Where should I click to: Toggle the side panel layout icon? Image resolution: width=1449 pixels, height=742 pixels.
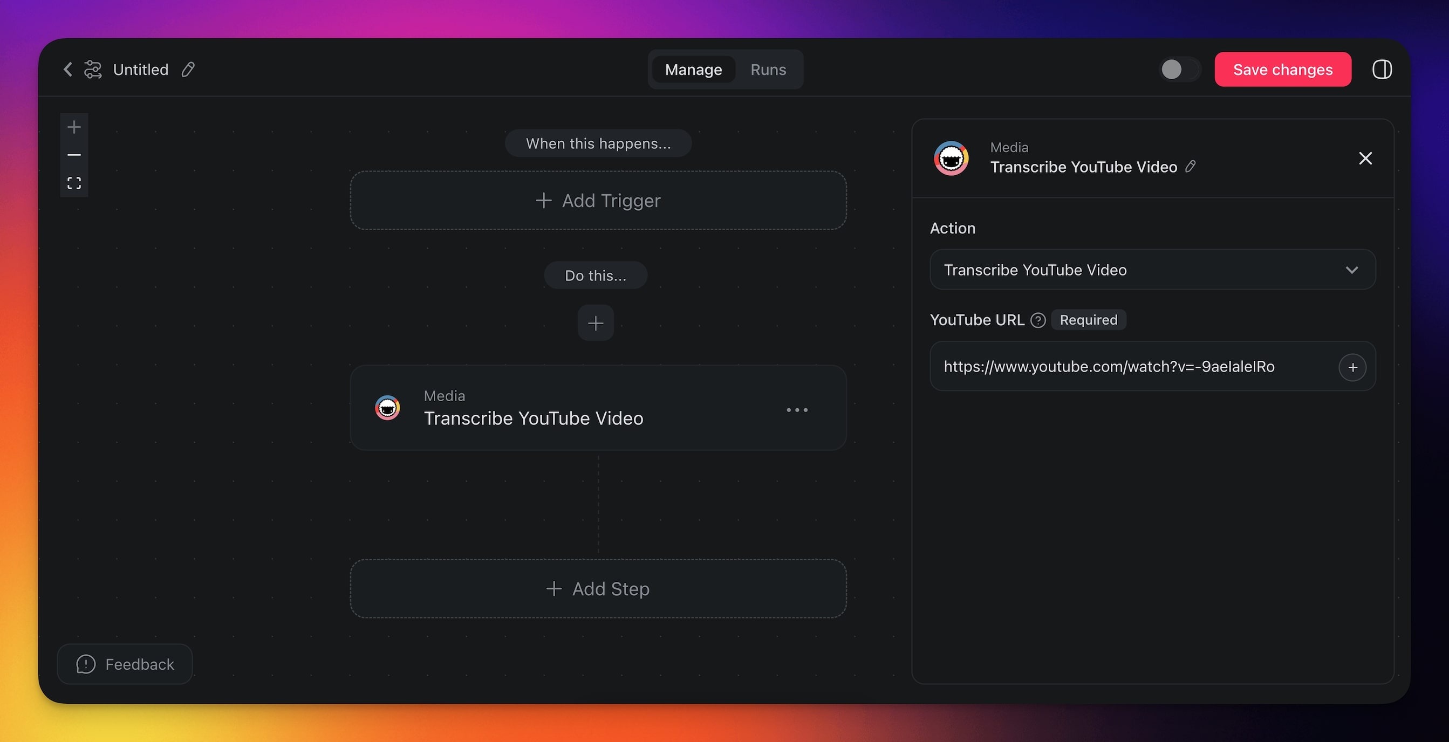[1382, 69]
